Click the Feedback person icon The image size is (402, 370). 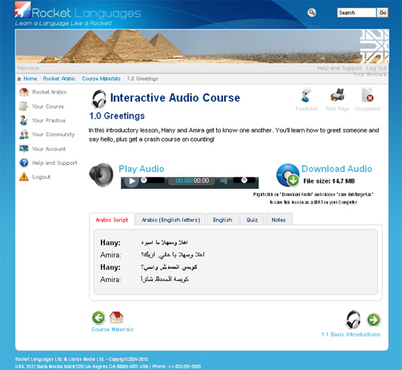(x=306, y=95)
